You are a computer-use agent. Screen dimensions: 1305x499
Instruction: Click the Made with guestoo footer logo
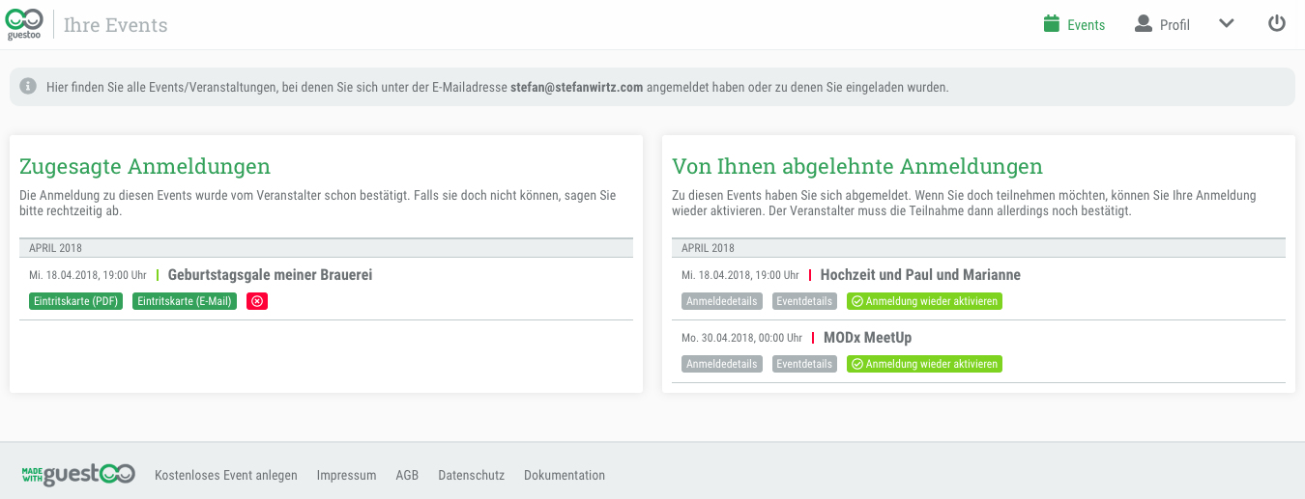(78, 473)
